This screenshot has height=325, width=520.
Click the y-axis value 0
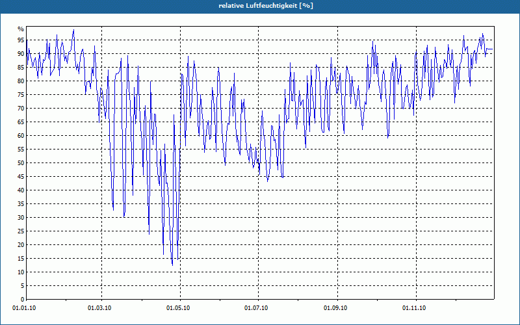[22, 300]
